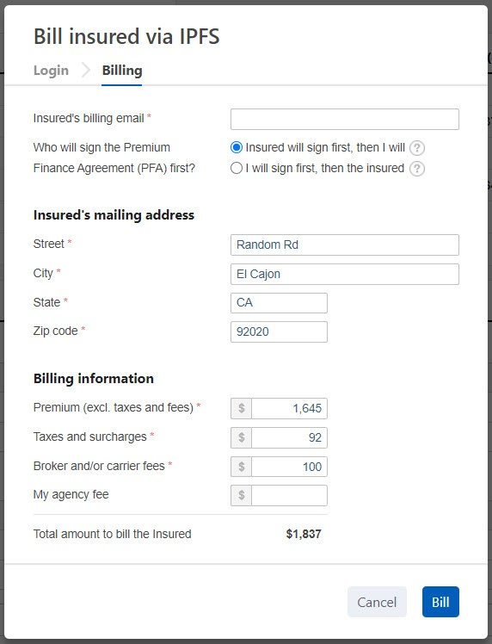Image resolution: width=492 pixels, height=644 pixels.
Task: Focus the Insured's billing email field
Action: tap(345, 119)
